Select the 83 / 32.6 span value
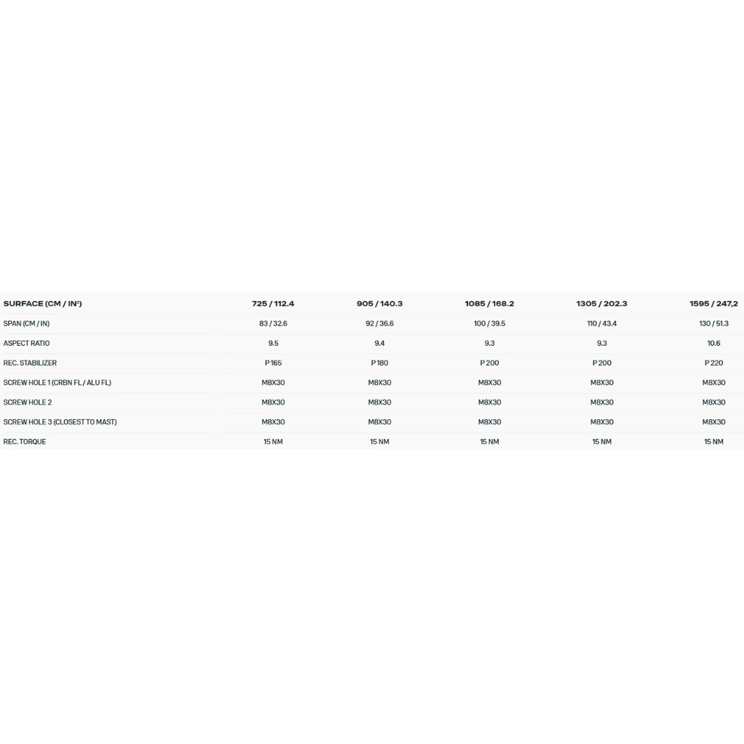 [273, 323]
